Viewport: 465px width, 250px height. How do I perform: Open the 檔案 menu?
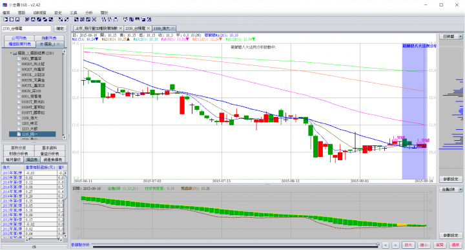click(6, 13)
